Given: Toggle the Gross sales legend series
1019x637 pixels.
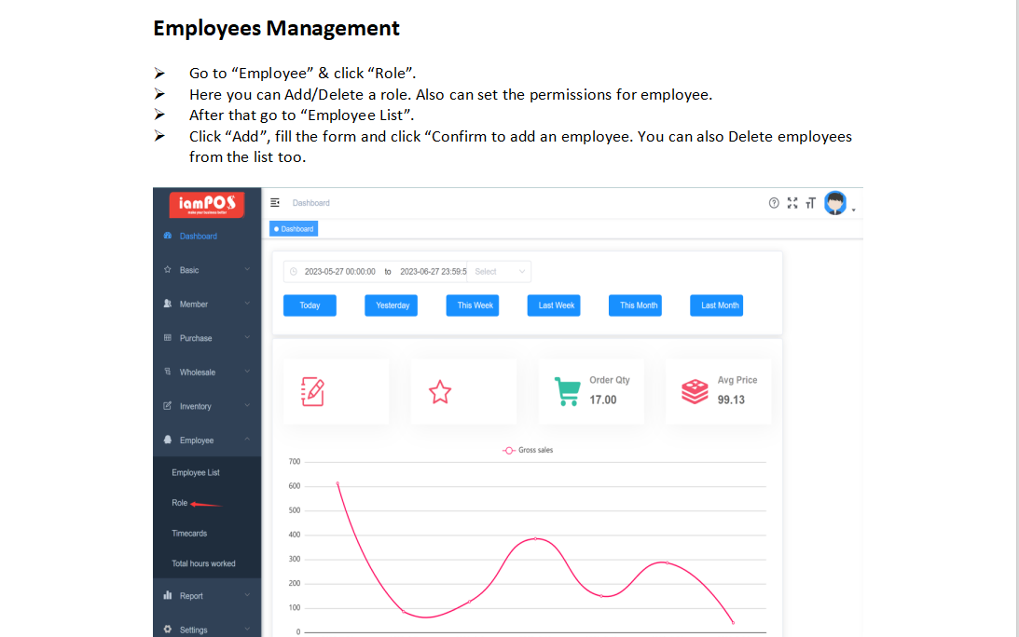Looking at the screenshot, I should click(528, 450).
